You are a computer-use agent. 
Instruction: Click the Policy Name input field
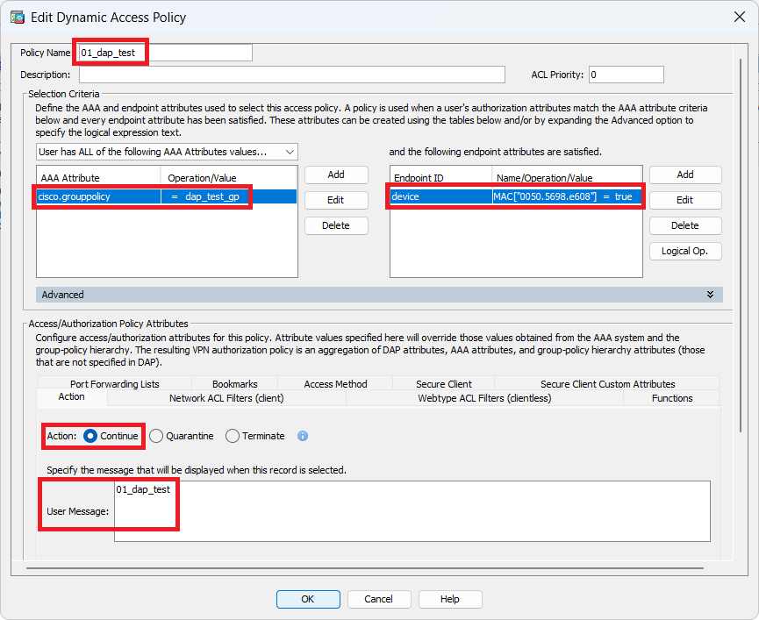click(166, 53)
